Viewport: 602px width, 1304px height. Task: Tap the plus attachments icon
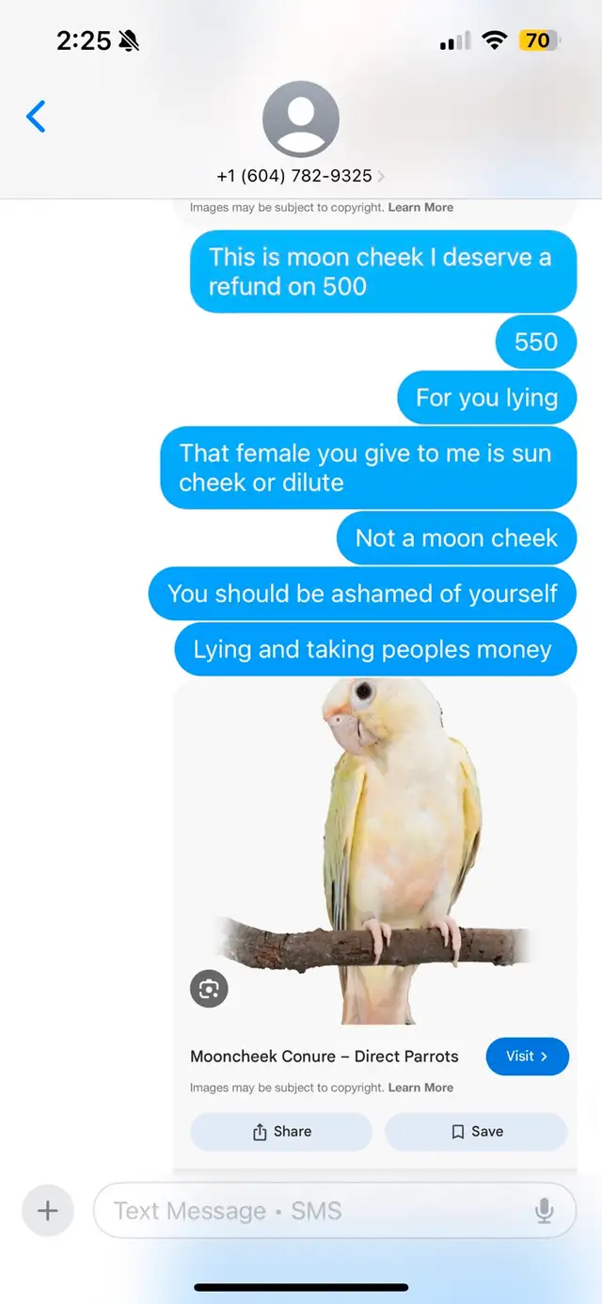[47, 1210]
